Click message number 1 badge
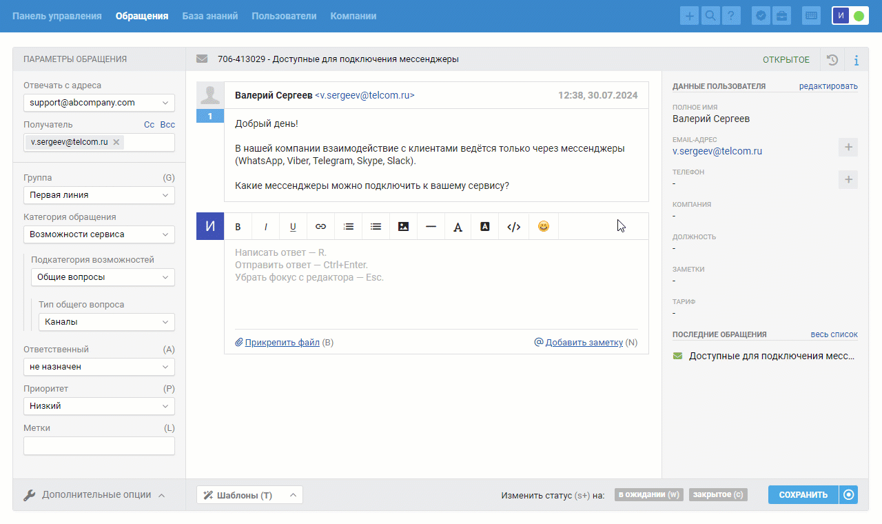The height and width of the screenshot is (524, 882). coord(210,117)
